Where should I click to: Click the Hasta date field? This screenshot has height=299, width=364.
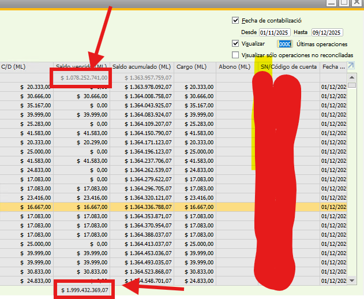pyautogui.click(x=327, y=32)
